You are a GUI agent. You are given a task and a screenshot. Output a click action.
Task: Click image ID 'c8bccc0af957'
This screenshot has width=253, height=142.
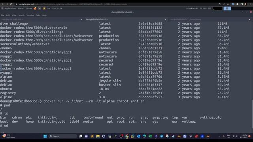point(150,97)
